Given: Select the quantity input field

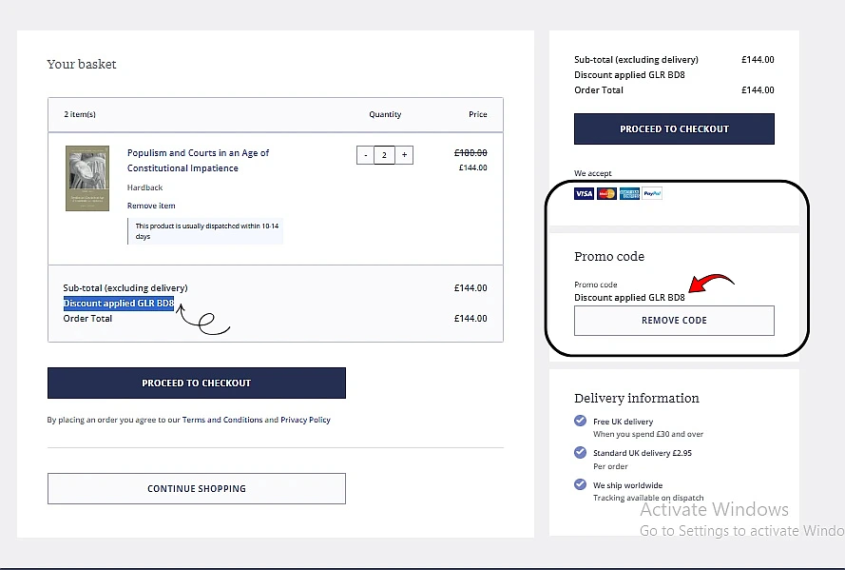Looking at the screenshot, I should [384, 154].
